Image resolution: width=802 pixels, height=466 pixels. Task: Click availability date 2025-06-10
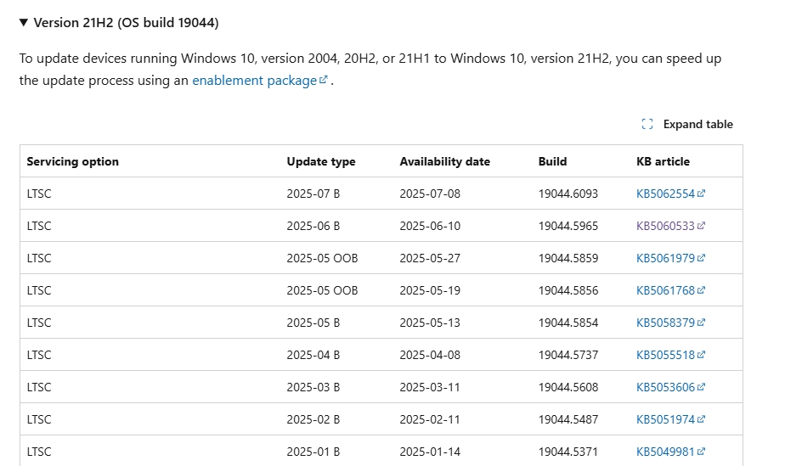click(430, 226)
